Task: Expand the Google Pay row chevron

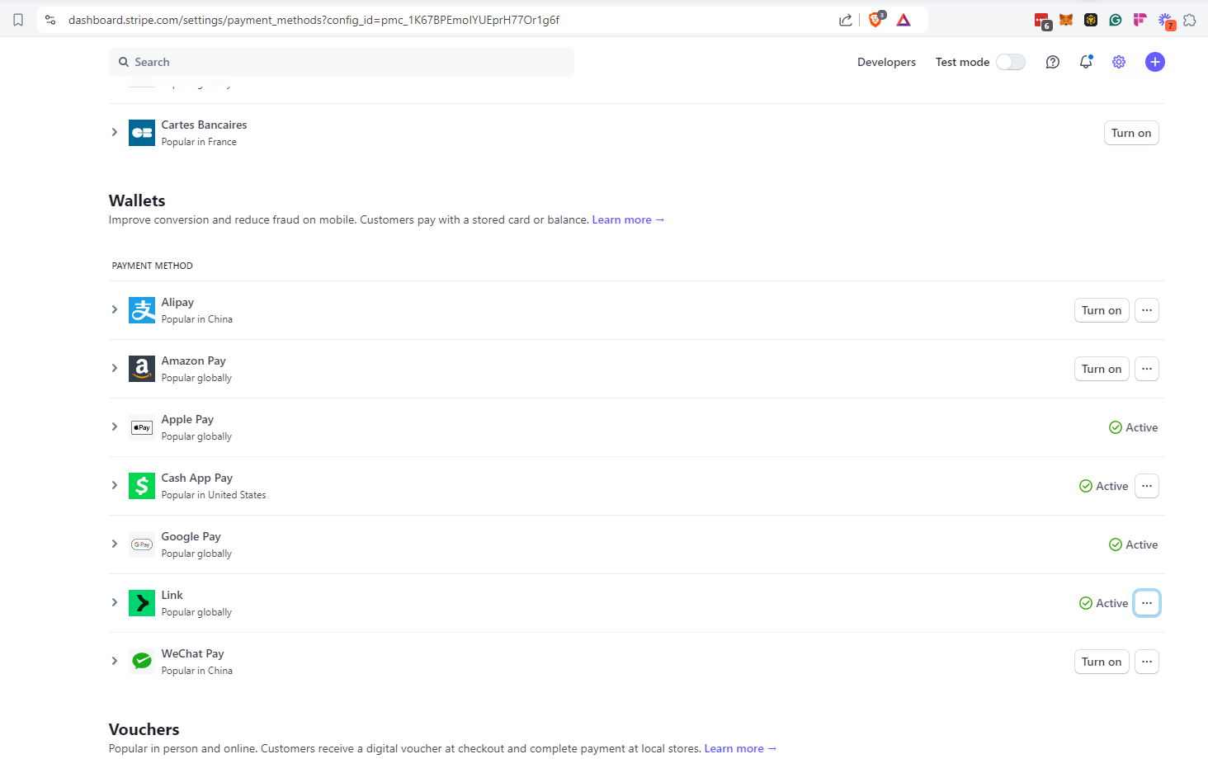Action: point(115,544)
